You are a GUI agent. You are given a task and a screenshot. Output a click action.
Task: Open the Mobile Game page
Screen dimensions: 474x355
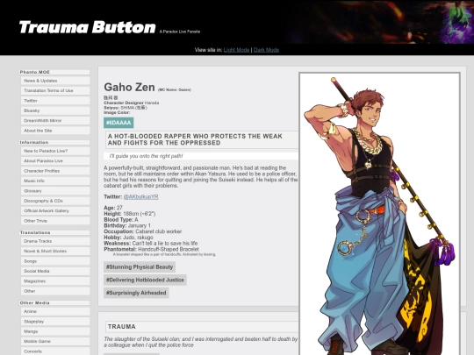click(x=55, y=341)
